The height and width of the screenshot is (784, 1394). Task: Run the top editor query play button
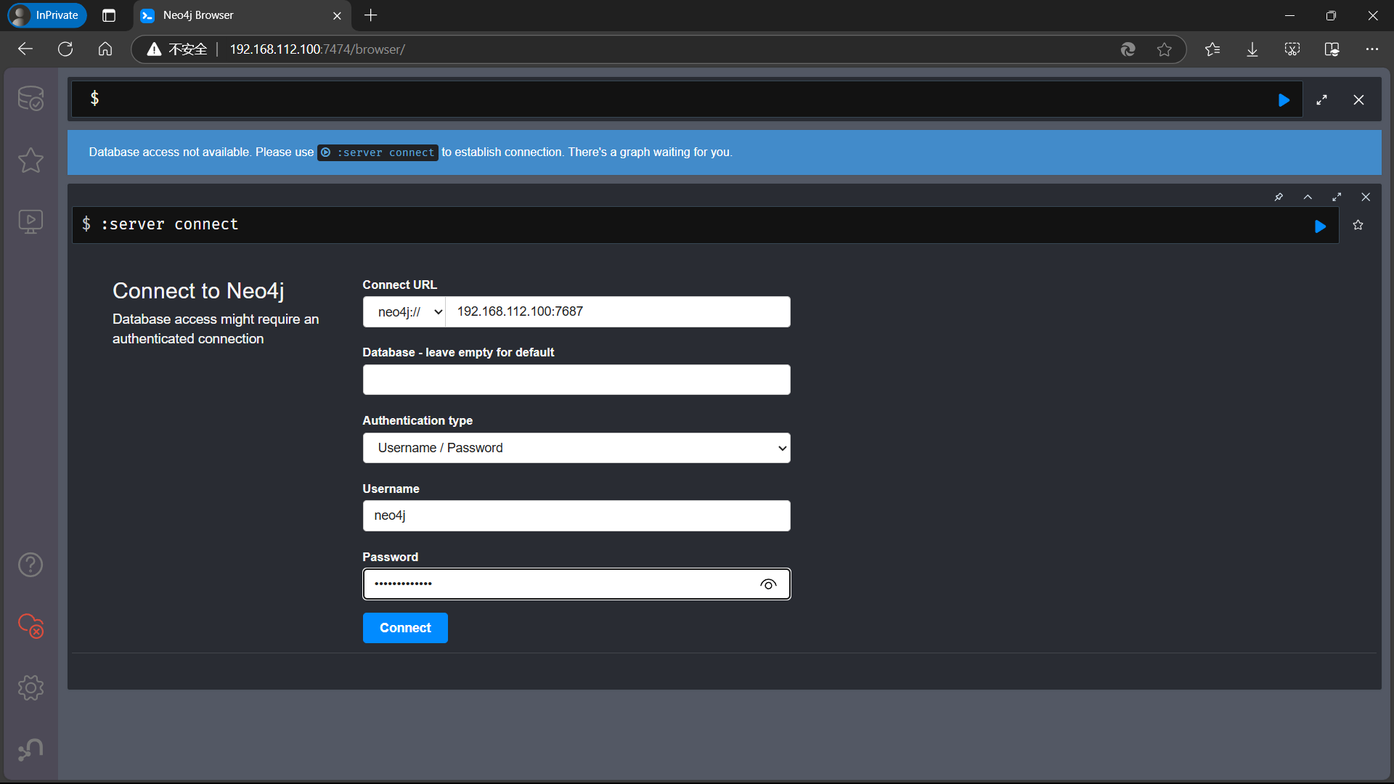1284,100
